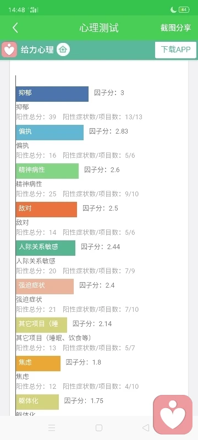Select the orange 敌对 bar

[x=46, y=210]
